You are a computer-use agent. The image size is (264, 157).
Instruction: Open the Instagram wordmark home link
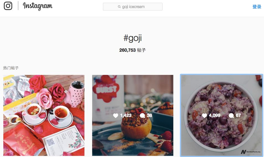(38, 6)
